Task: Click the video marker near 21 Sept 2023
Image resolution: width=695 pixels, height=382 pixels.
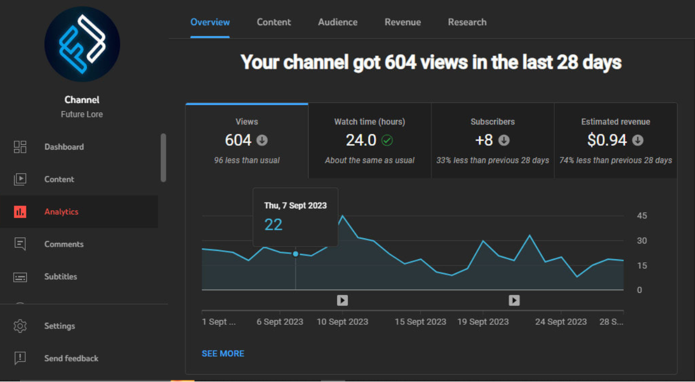Action: (514, 300)
